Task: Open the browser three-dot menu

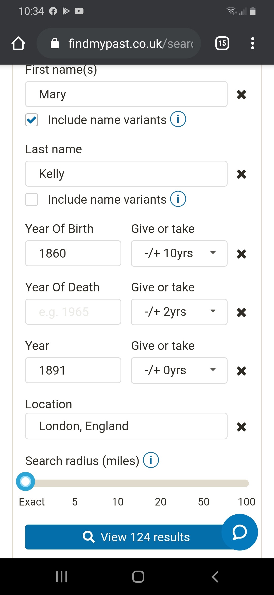Action: (252, 43)
